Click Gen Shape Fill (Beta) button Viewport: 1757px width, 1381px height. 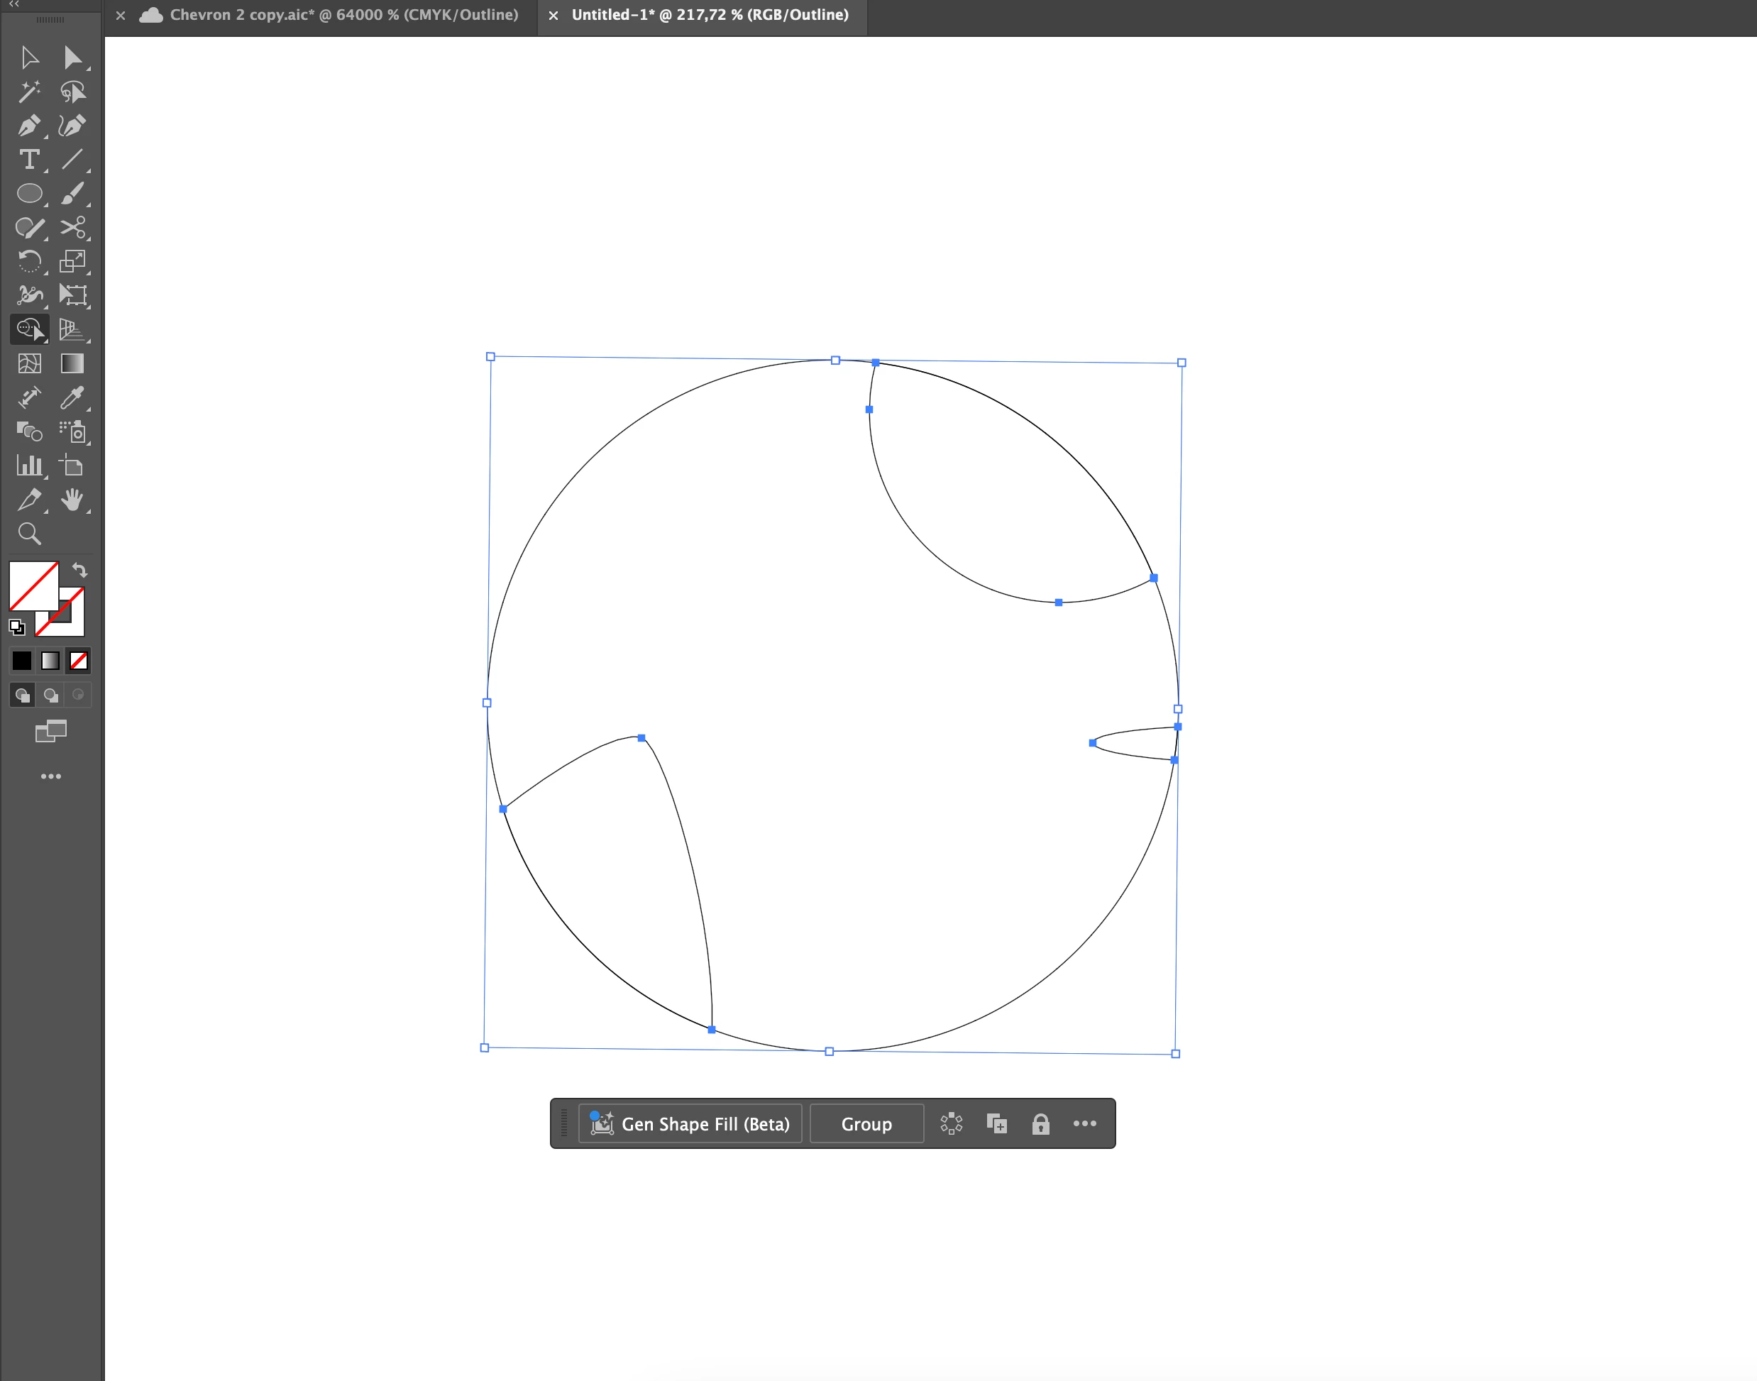(x=690, y=1124)
